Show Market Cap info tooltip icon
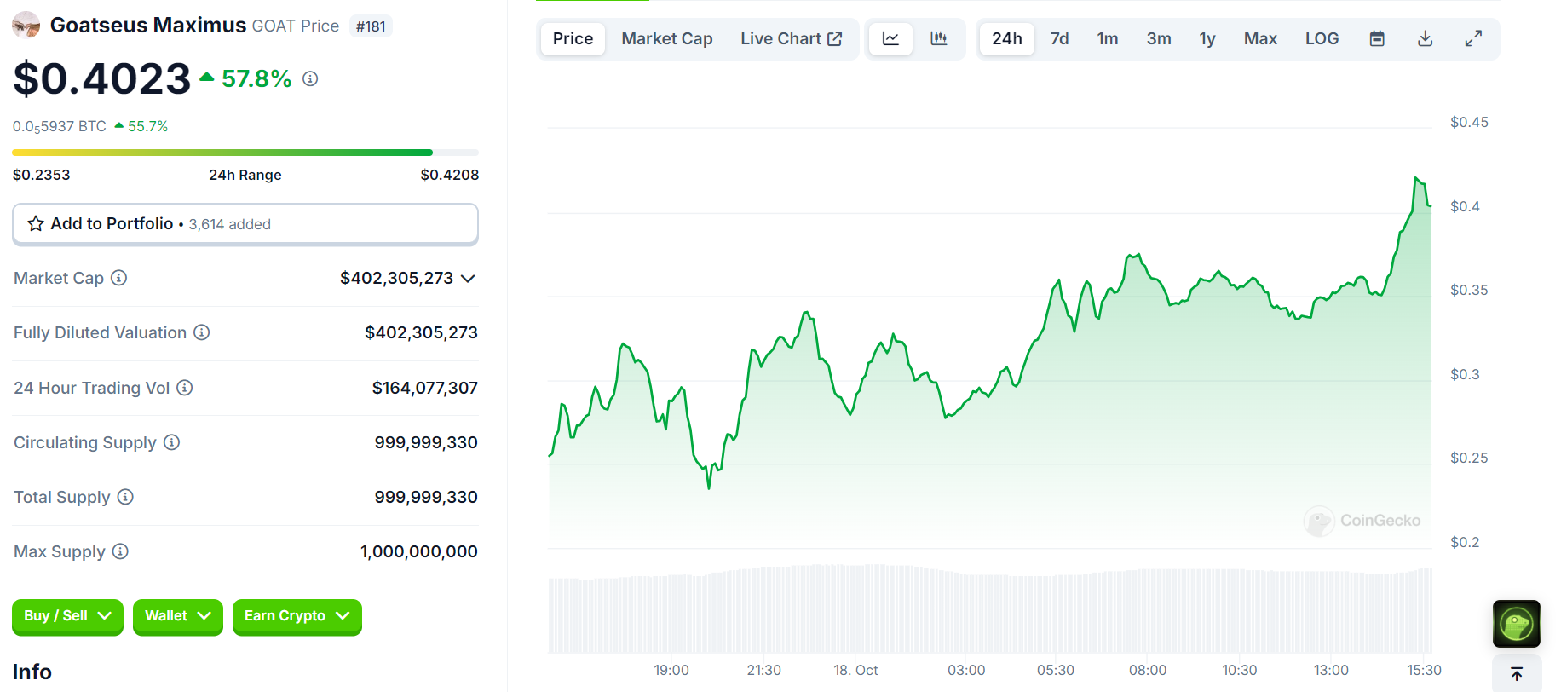 pos(119,278)
